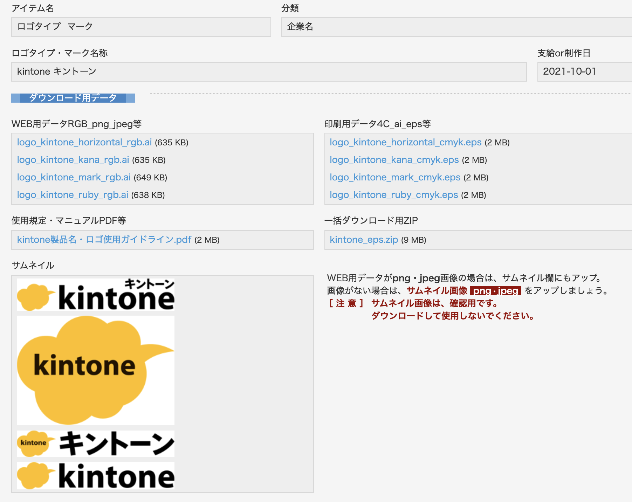The width and height of the screenshot is (632, 502).
Task: Download kintone_eps.zip archive
Action: point(364,240)
